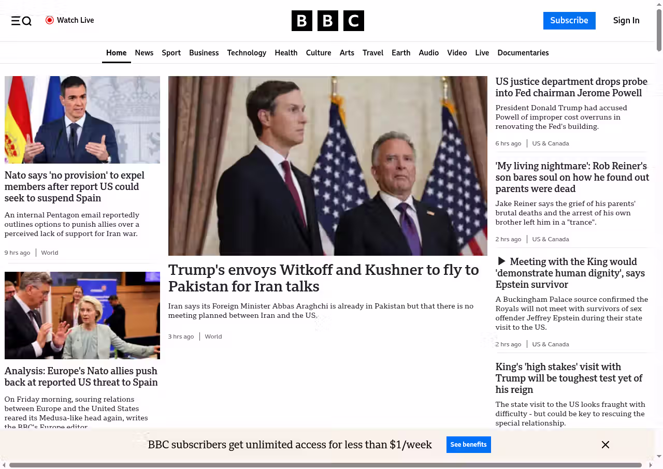
Task: Click the play icon beside the Epstein survivor headline
Action: tap(501, 261)
